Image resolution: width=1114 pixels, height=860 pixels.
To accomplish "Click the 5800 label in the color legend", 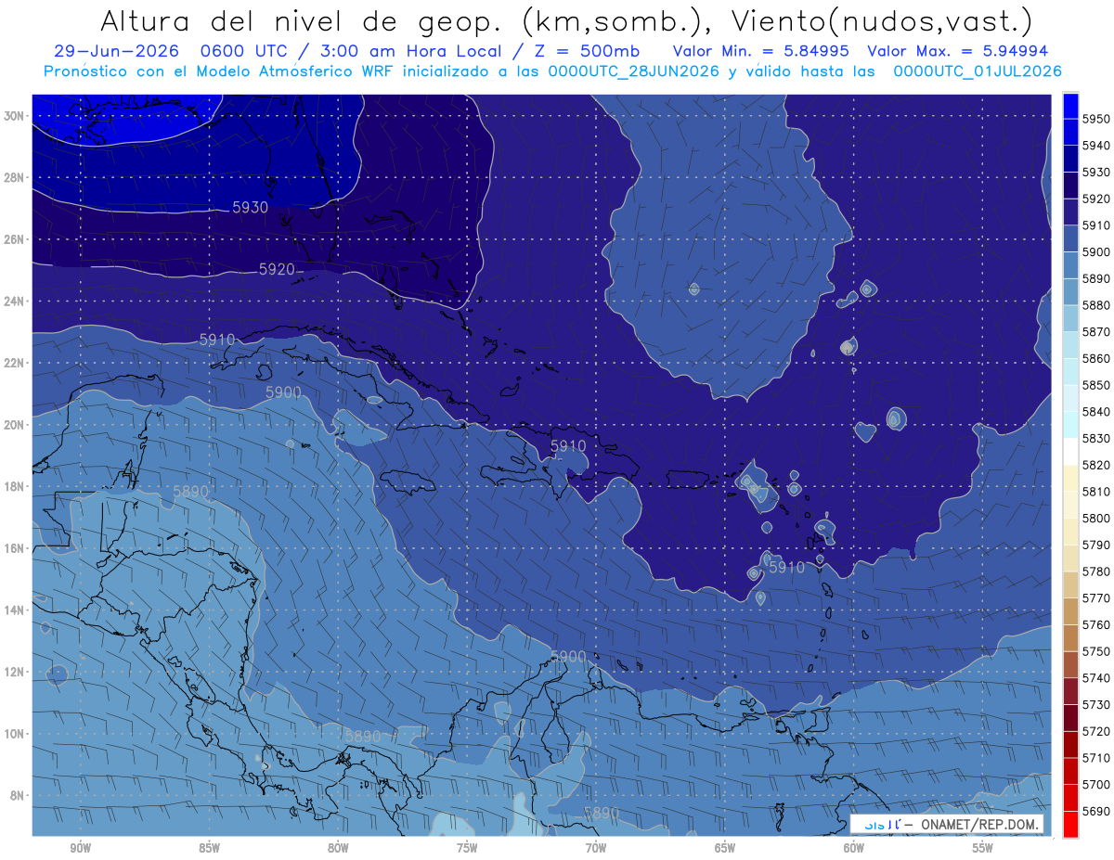I will (x=1096, y=519).
